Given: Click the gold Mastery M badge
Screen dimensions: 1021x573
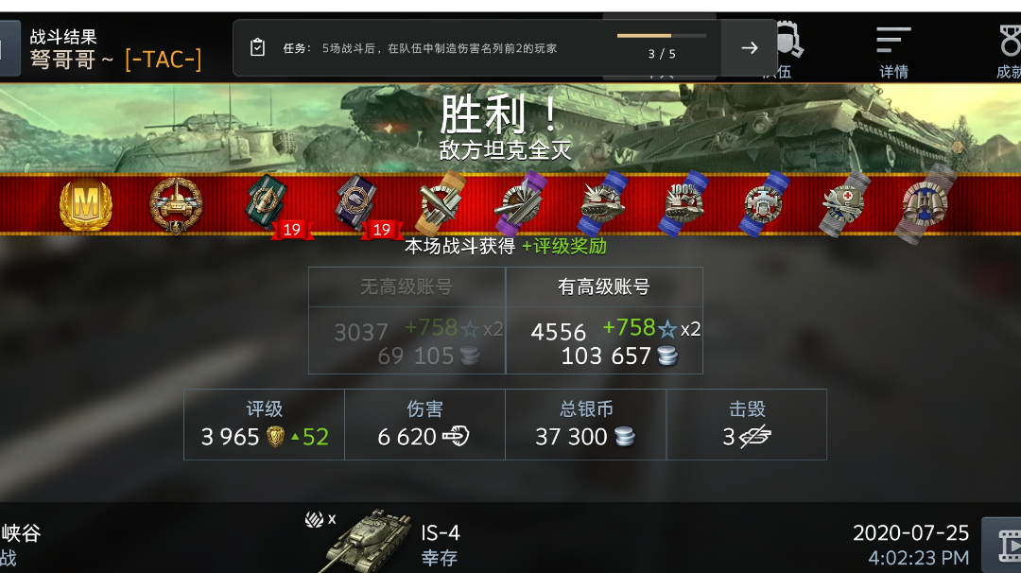Looking at the screenshot, I should coord(86,205).
